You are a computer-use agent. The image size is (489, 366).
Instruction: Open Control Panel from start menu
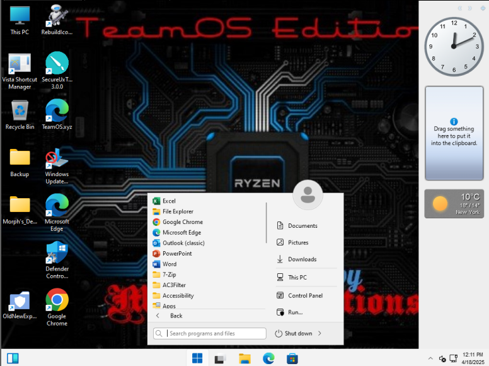tap(299, 295)
